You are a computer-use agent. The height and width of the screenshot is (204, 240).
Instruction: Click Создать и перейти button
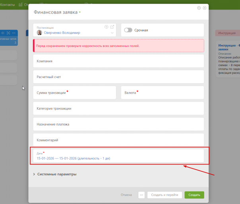click(x=165, y=195)
